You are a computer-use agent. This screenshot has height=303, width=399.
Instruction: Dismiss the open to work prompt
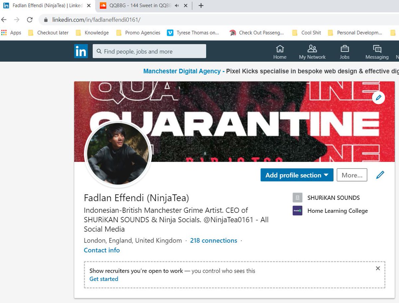(378, 268)
